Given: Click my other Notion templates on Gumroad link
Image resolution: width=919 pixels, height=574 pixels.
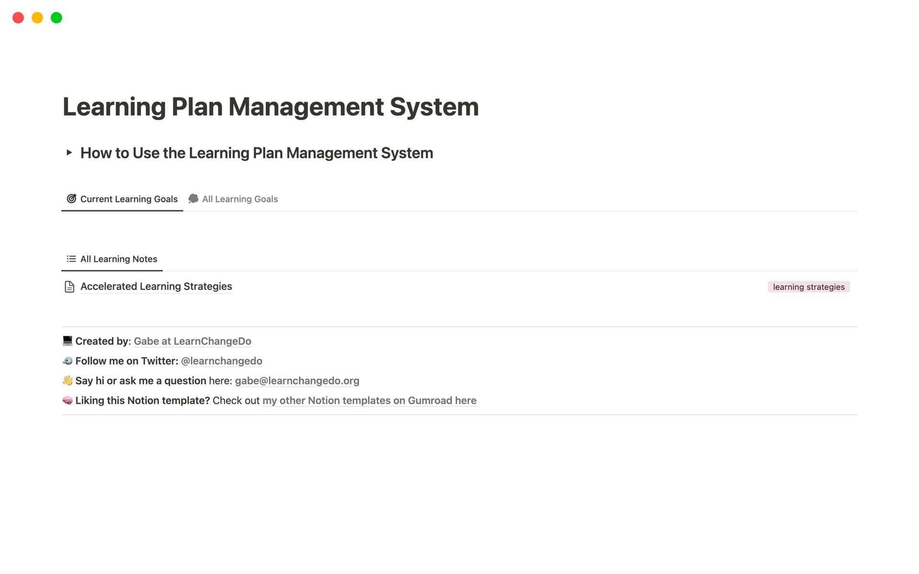Looking at the screenshot, I should (369, 400).
